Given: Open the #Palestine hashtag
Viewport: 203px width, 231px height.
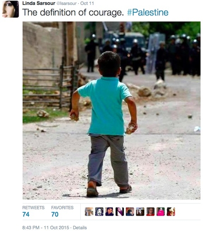Looking at the screenshot, I should [148, 12].
